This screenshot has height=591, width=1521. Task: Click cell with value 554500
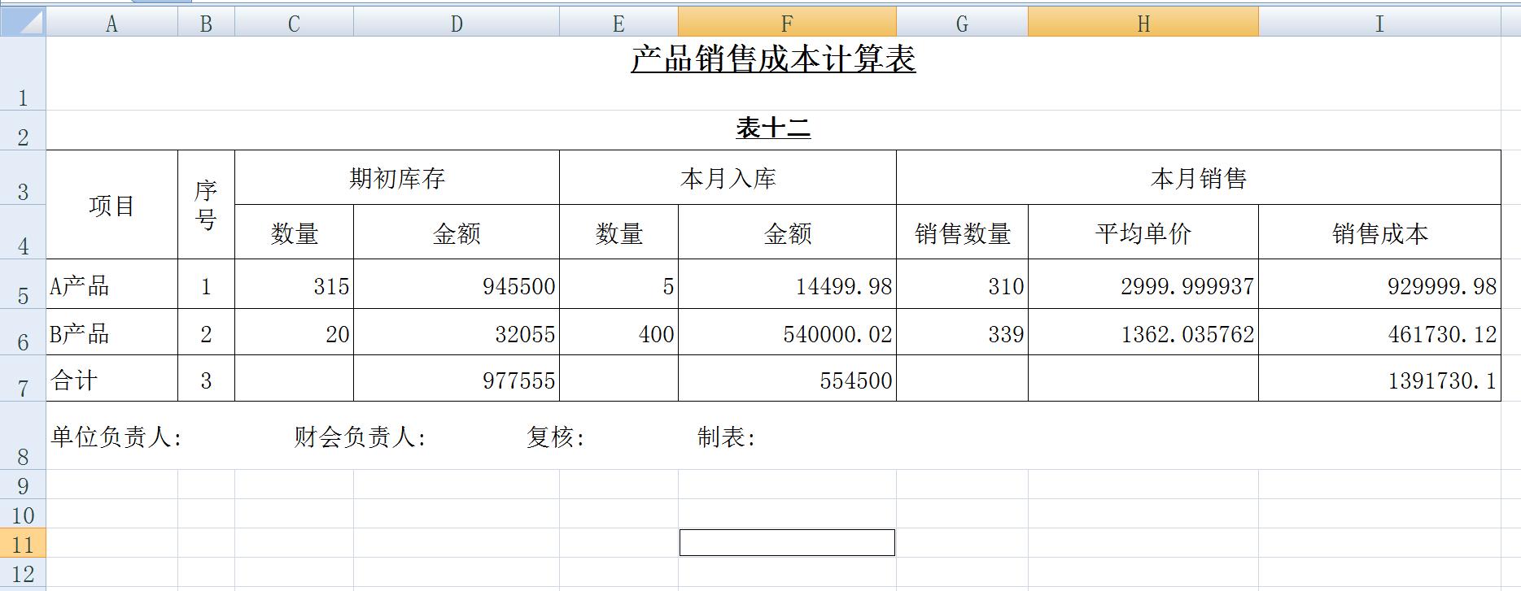click(x=787, y=378)
